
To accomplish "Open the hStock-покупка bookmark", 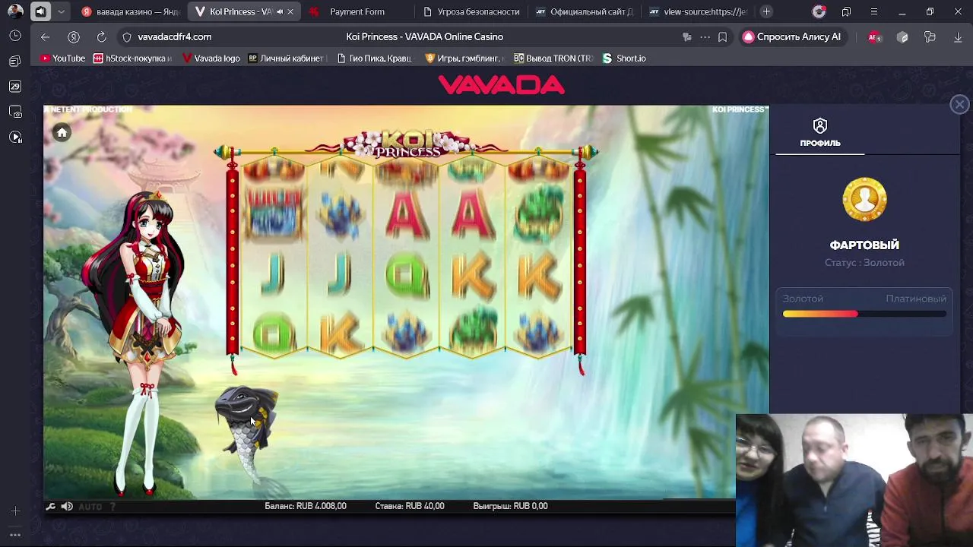I will click(132, 58).
